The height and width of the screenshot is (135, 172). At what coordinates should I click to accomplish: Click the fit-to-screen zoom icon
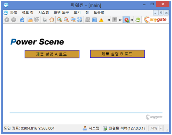coord(80,20)
